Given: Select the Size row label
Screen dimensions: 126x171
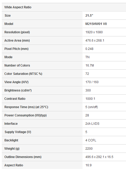Looking at the screenshot, I should [x=8, y=16].
